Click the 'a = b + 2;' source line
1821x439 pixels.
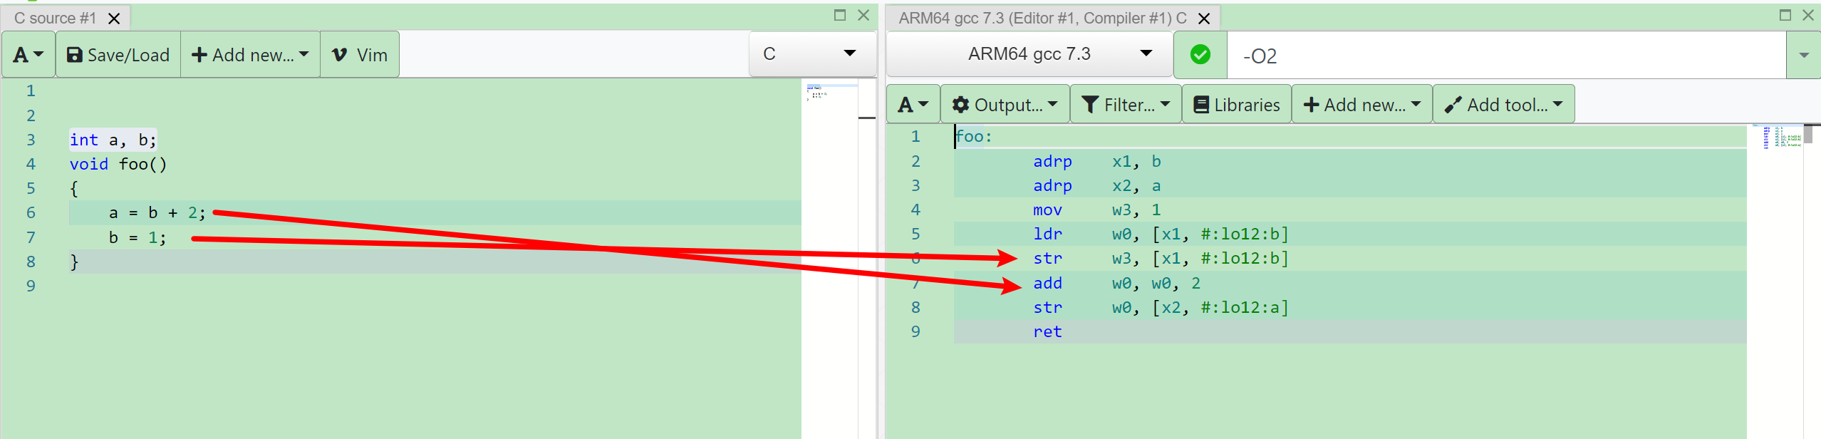pos(157,213)
